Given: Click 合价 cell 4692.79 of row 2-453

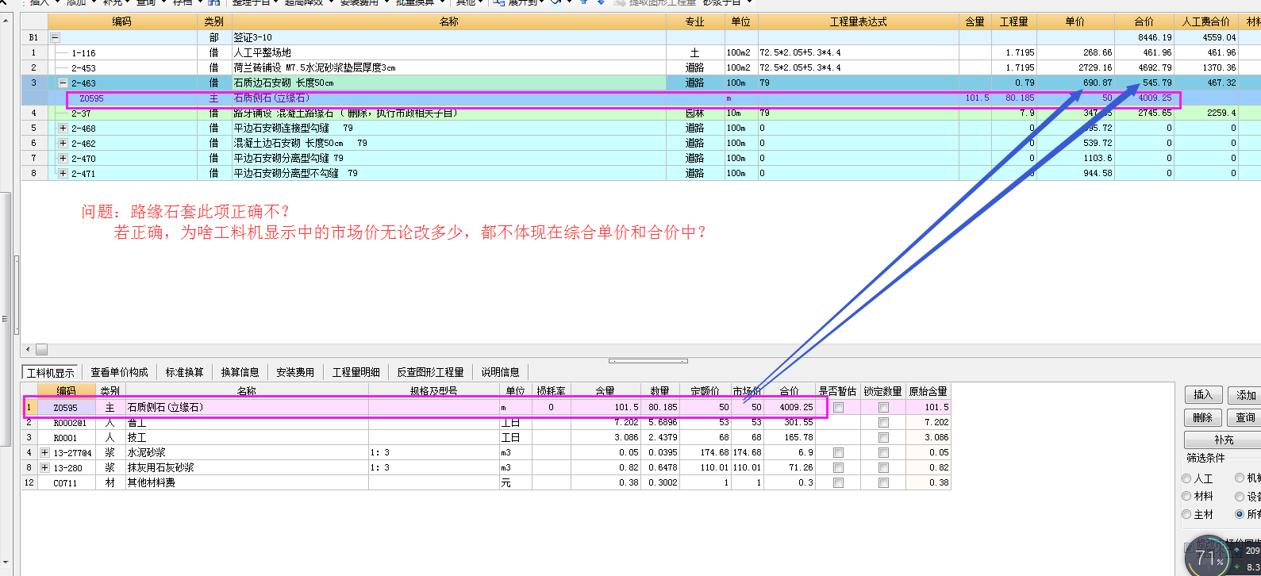Looking at the screenshot, I should (x=1144, y=67).
